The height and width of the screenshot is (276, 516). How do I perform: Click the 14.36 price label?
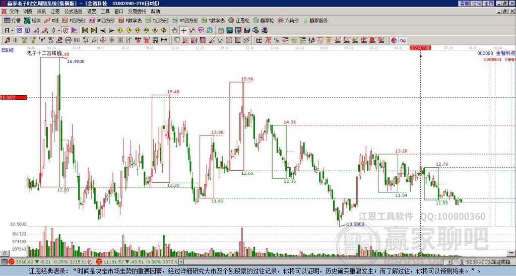click(x=290, y=122)
